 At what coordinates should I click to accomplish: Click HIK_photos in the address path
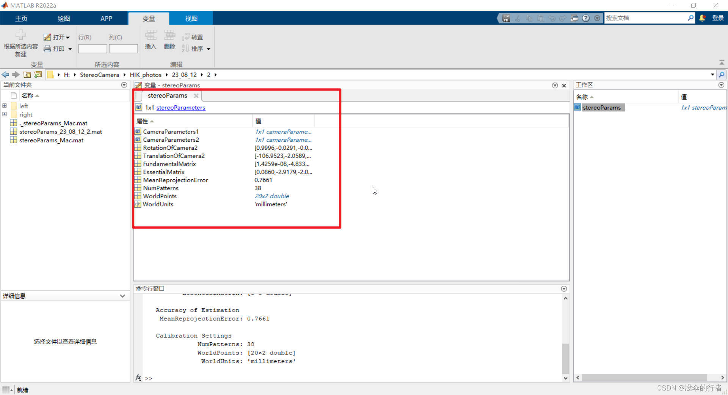(146, 75)
